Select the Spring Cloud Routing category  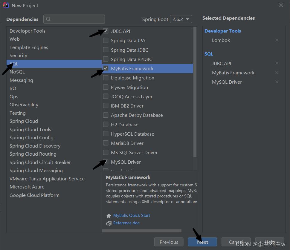[x=54, y=154]
